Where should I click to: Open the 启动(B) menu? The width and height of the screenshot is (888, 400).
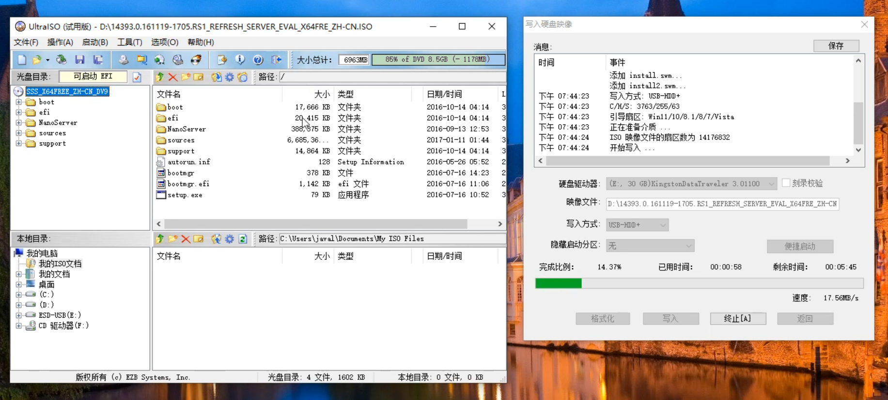point(95,42)
